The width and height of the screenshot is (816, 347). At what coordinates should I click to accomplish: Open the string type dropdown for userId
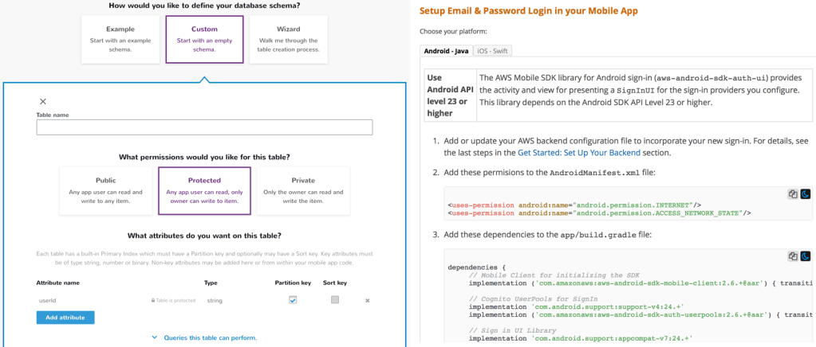coord(215,300)
